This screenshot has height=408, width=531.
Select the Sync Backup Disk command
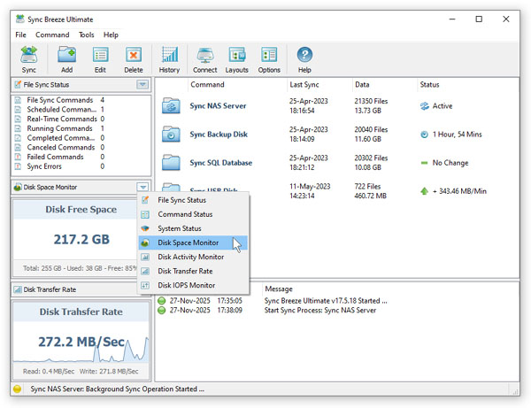pyautogui.click(x=219, y=134)
